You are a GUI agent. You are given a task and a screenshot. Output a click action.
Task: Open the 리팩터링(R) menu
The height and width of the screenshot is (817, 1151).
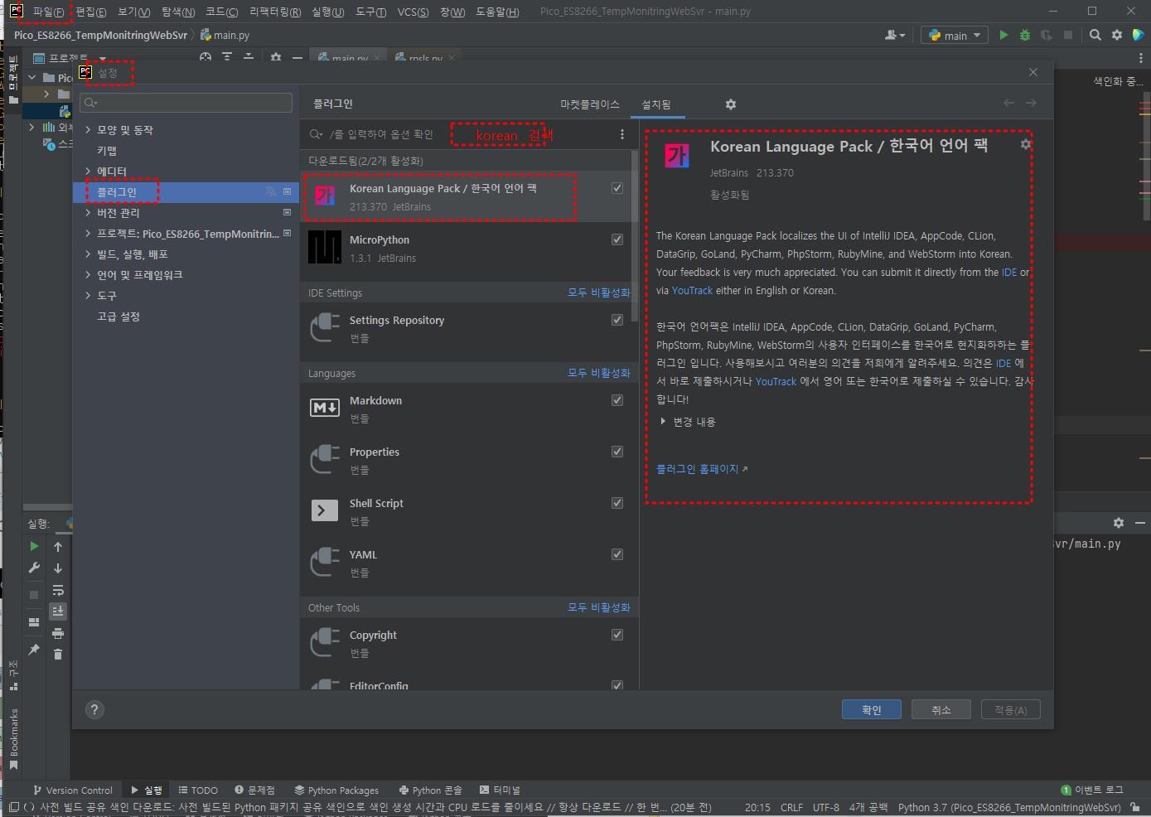pos(275,12)
